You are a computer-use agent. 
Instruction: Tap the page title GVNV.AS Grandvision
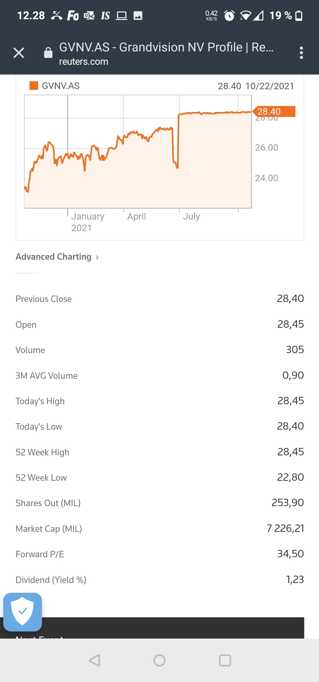tap(166, 47)
